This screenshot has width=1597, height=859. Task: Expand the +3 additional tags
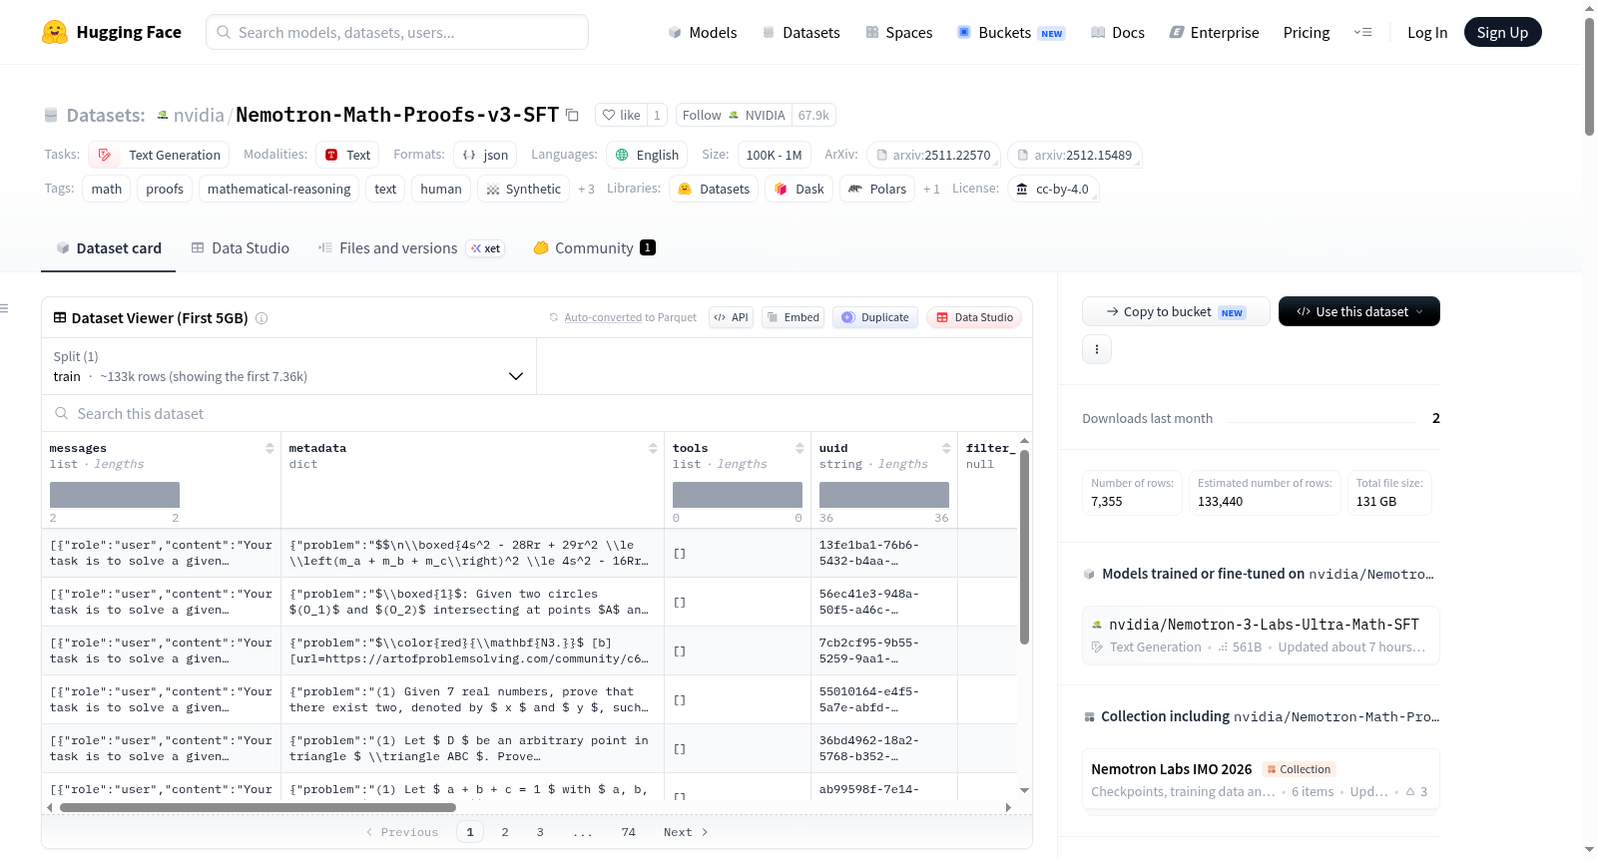click(586, 189)
